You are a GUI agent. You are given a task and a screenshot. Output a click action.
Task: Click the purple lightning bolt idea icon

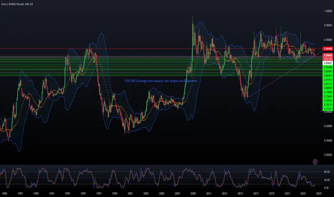point(315,162)
